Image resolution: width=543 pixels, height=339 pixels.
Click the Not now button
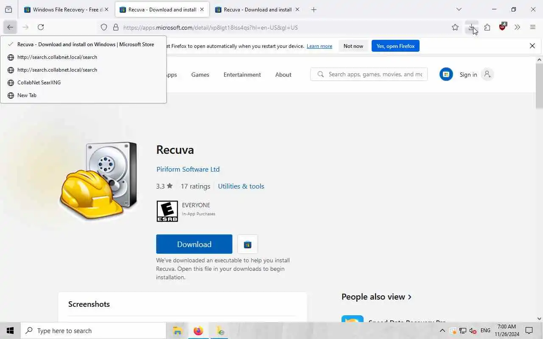point(353,46)
